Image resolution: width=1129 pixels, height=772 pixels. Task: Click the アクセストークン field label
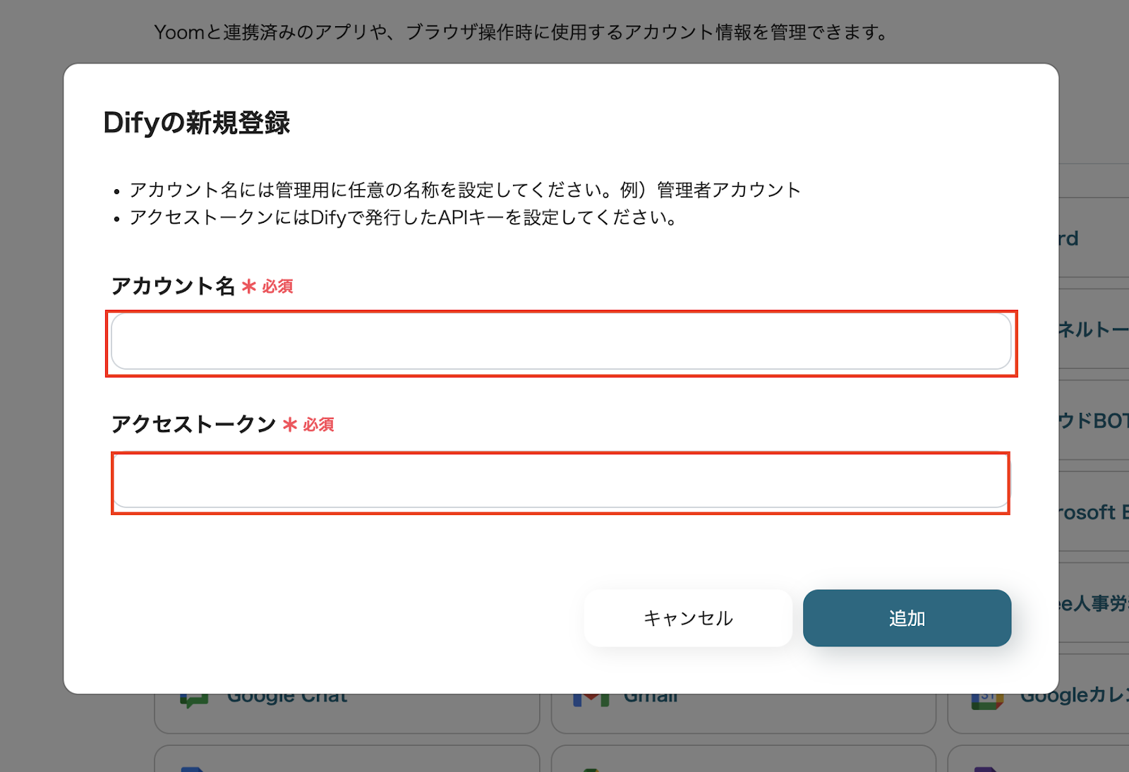193,424
